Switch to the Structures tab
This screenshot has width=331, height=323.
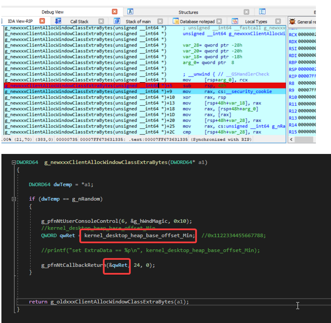188,12
